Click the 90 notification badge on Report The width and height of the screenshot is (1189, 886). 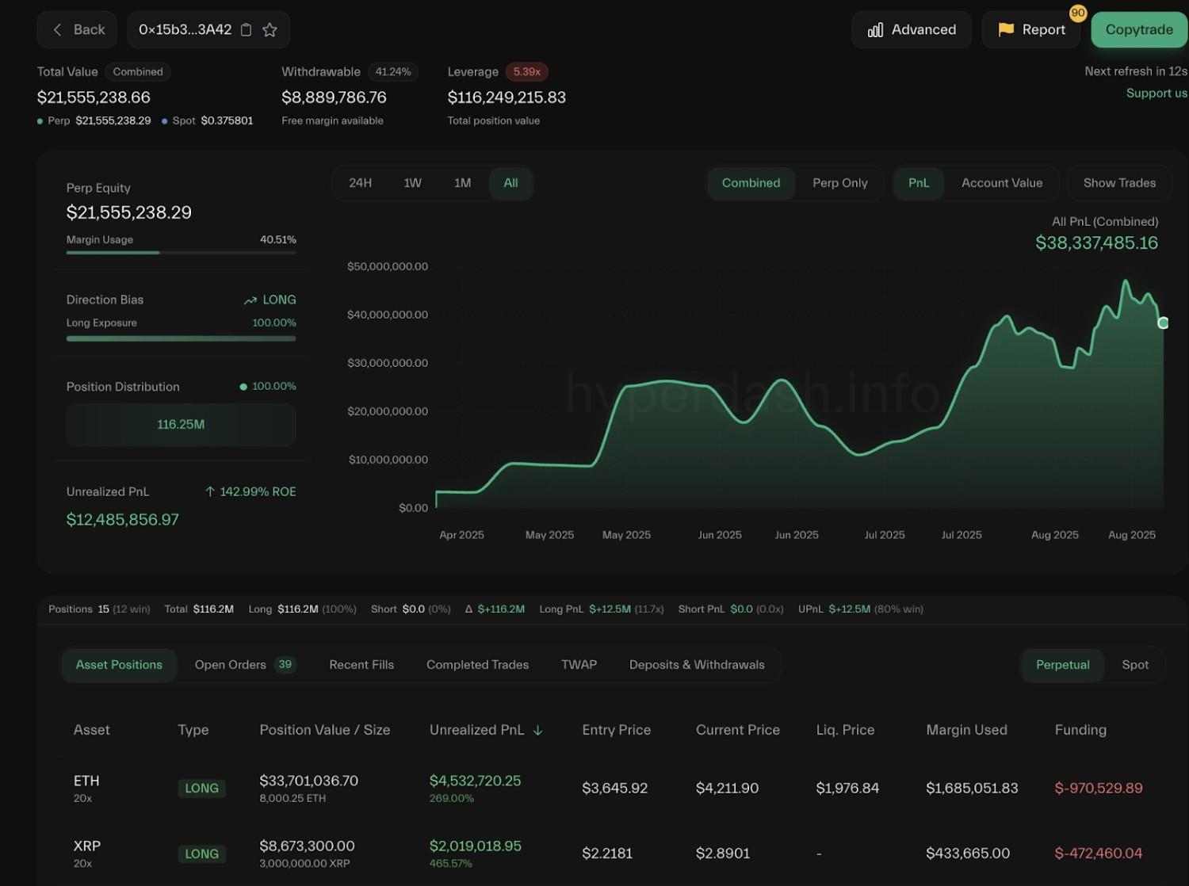1078,13
